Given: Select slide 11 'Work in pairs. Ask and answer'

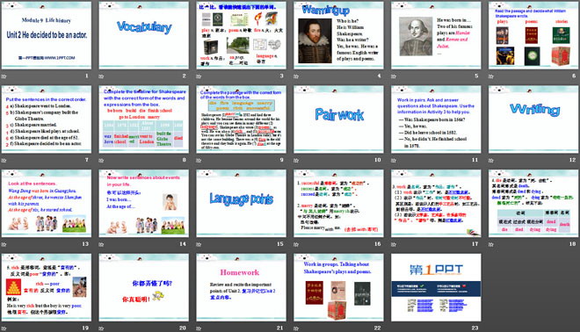Looking at the screenshot, I should click(x=436, y=119).
